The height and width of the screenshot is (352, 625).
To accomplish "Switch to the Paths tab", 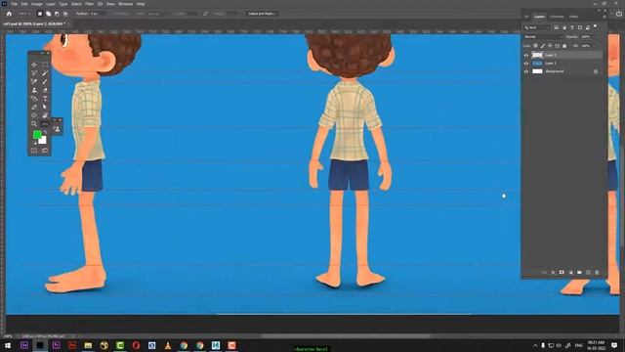I will pos(573,17).
